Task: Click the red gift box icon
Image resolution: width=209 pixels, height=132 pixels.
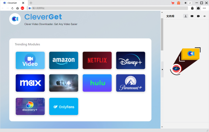Action: coord(179,3)
